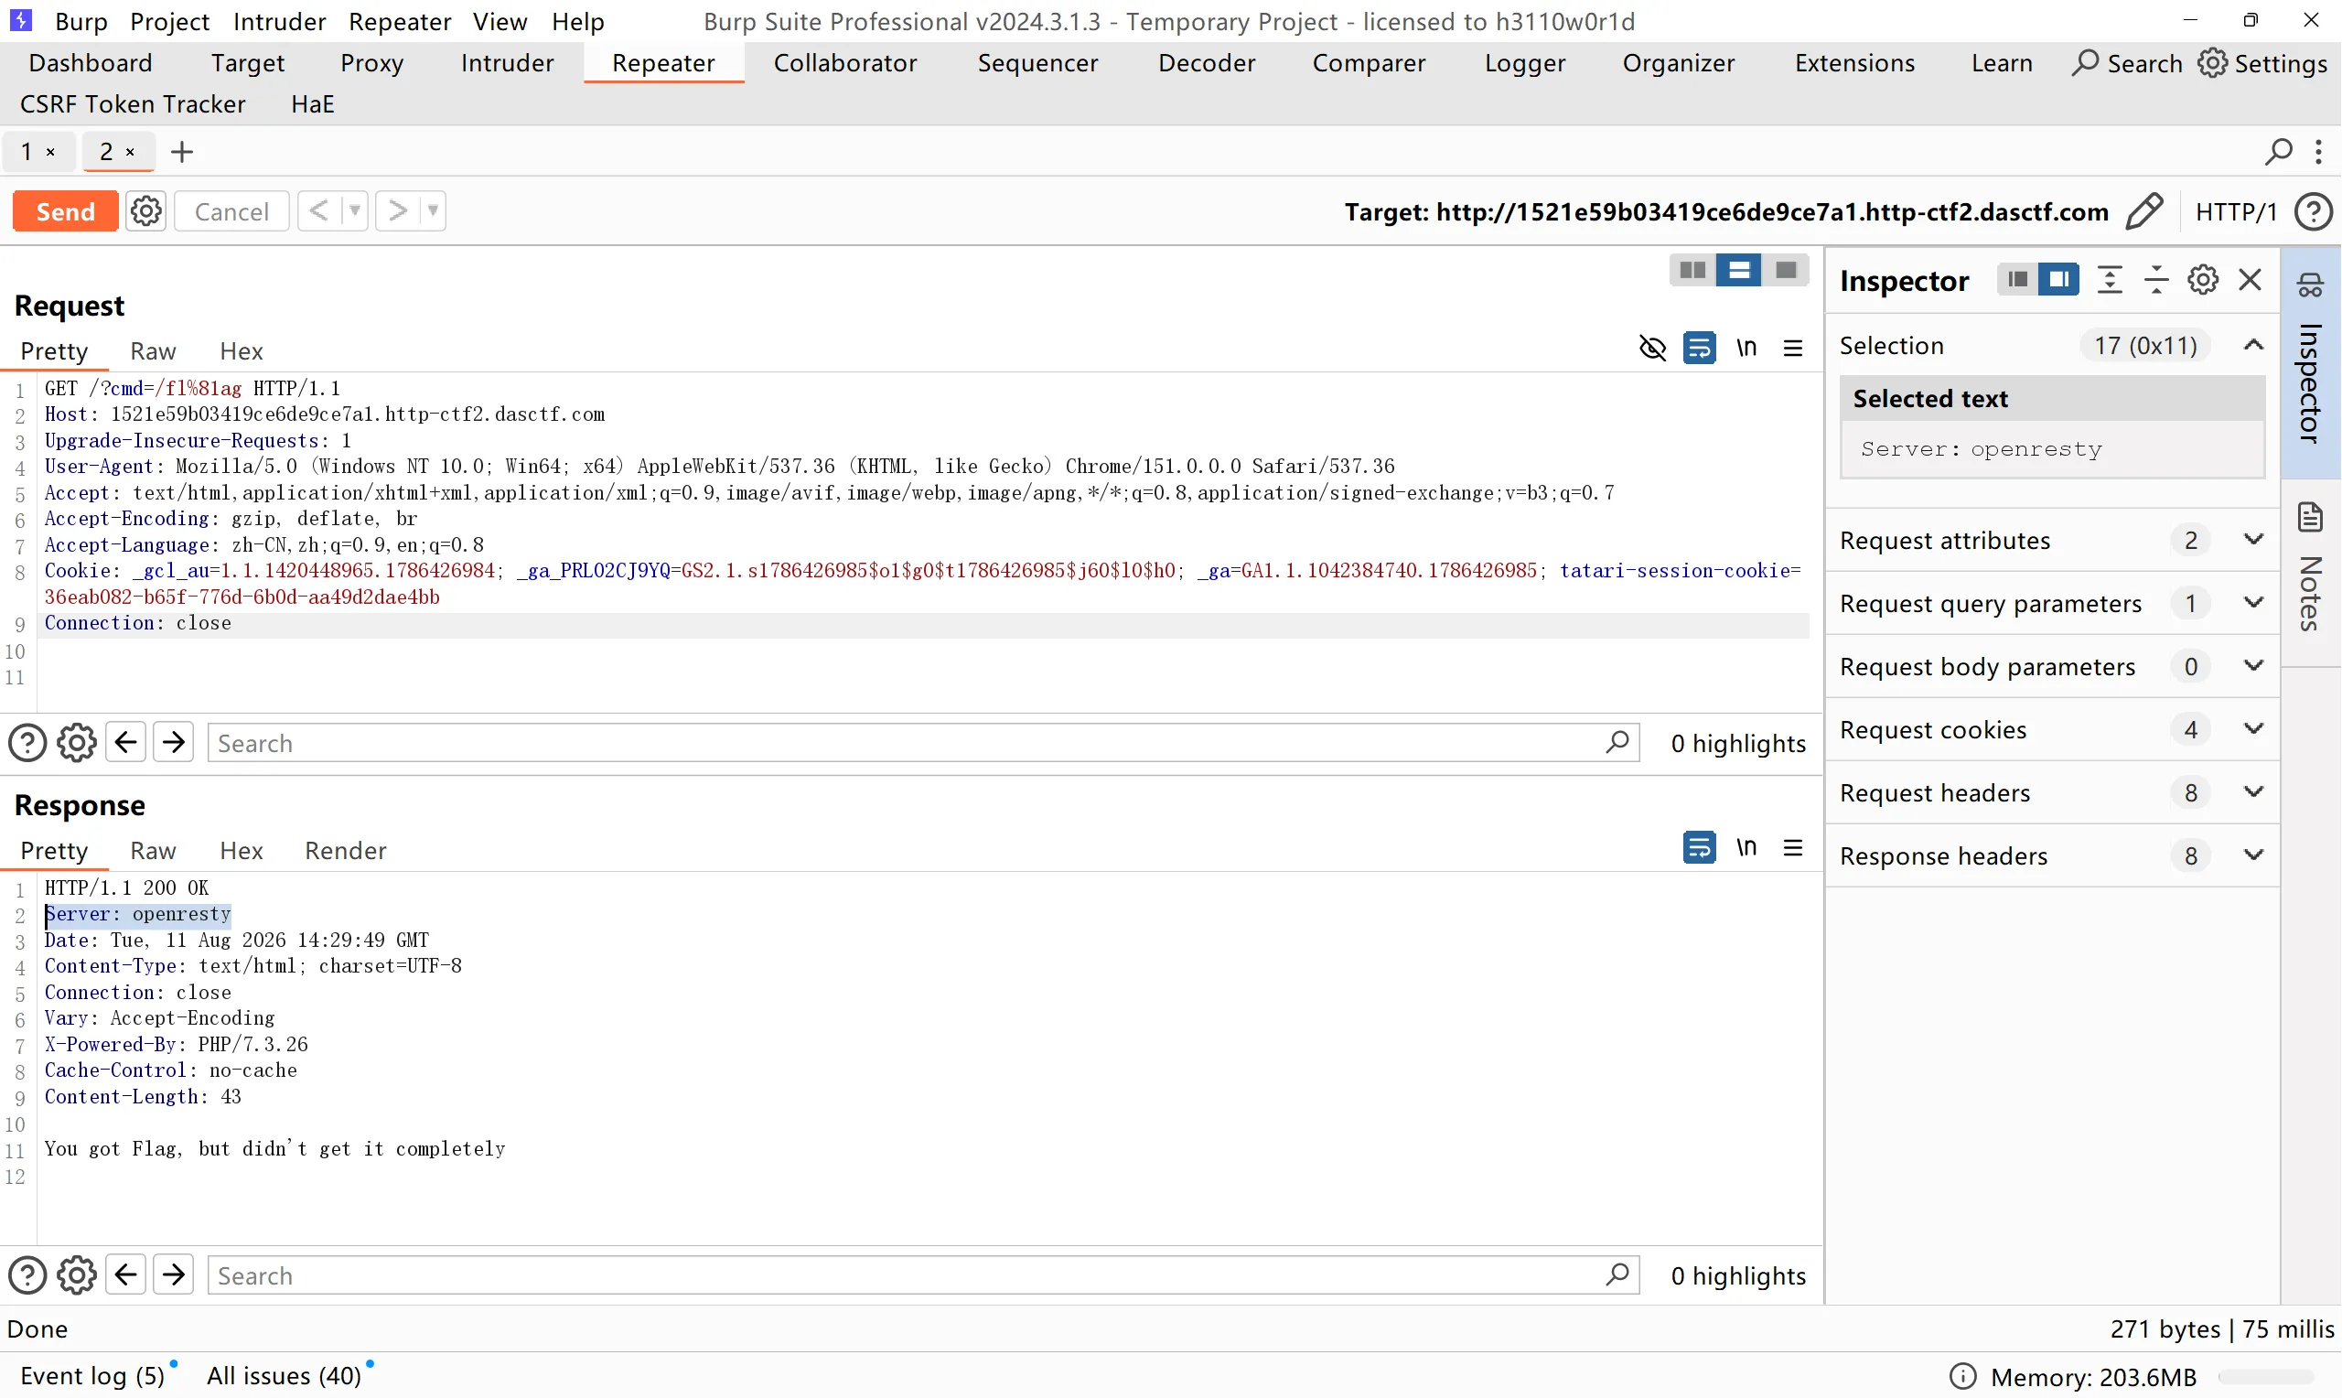Open the back history dropdown arrow

coord(354,211)
